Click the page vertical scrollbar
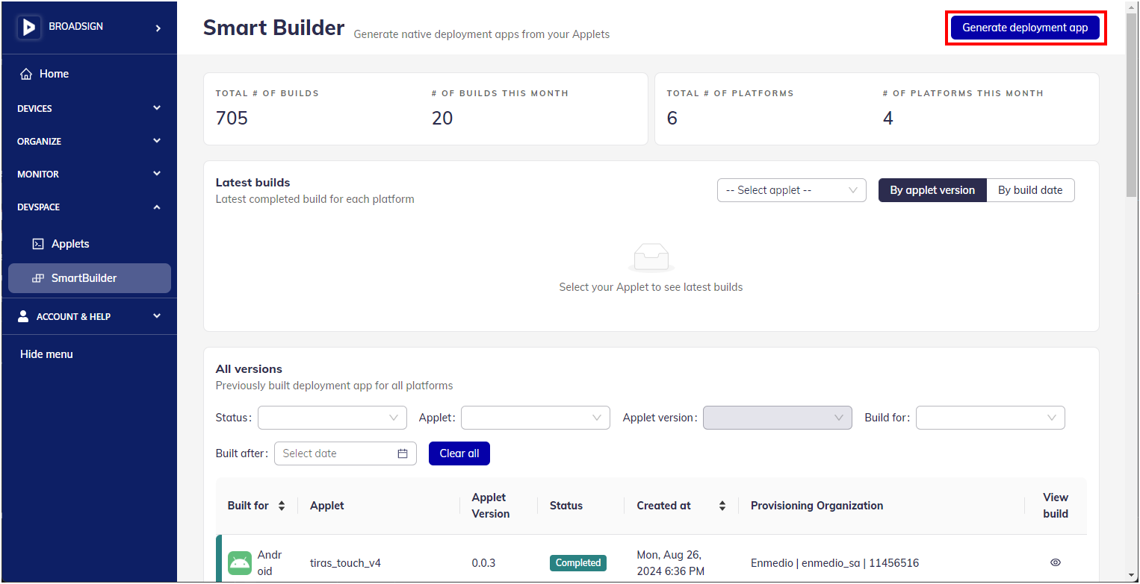The height and width of the screenshot is (584, 1140). tap(1132, 104)
